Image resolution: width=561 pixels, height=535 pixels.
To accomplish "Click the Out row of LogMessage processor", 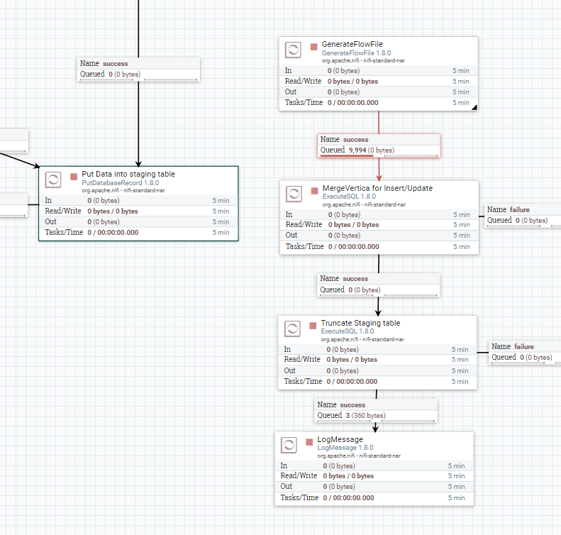I will tap(374, 487).
